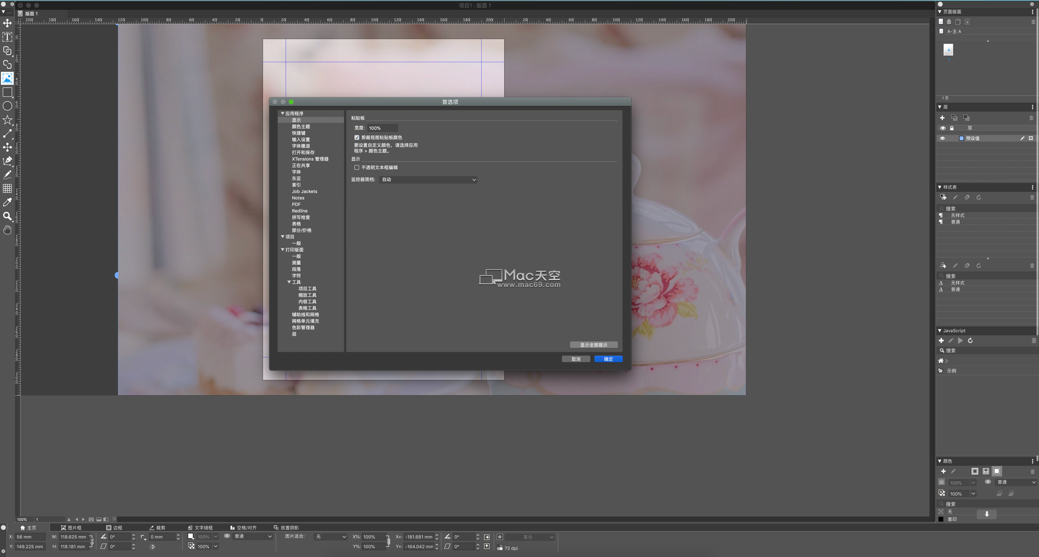Click new character style sheet icon
Image resolution: width=1039 pixels, height=557 pixels.
click(x=943, y=266)
